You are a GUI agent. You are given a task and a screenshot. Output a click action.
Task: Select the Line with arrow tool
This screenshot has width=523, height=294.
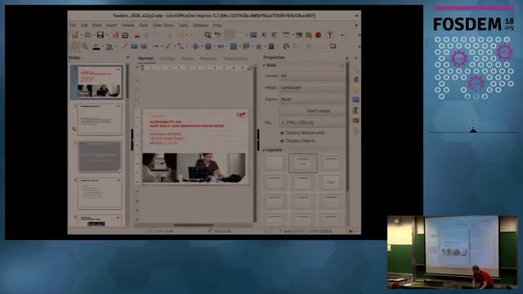click(155, 47)
